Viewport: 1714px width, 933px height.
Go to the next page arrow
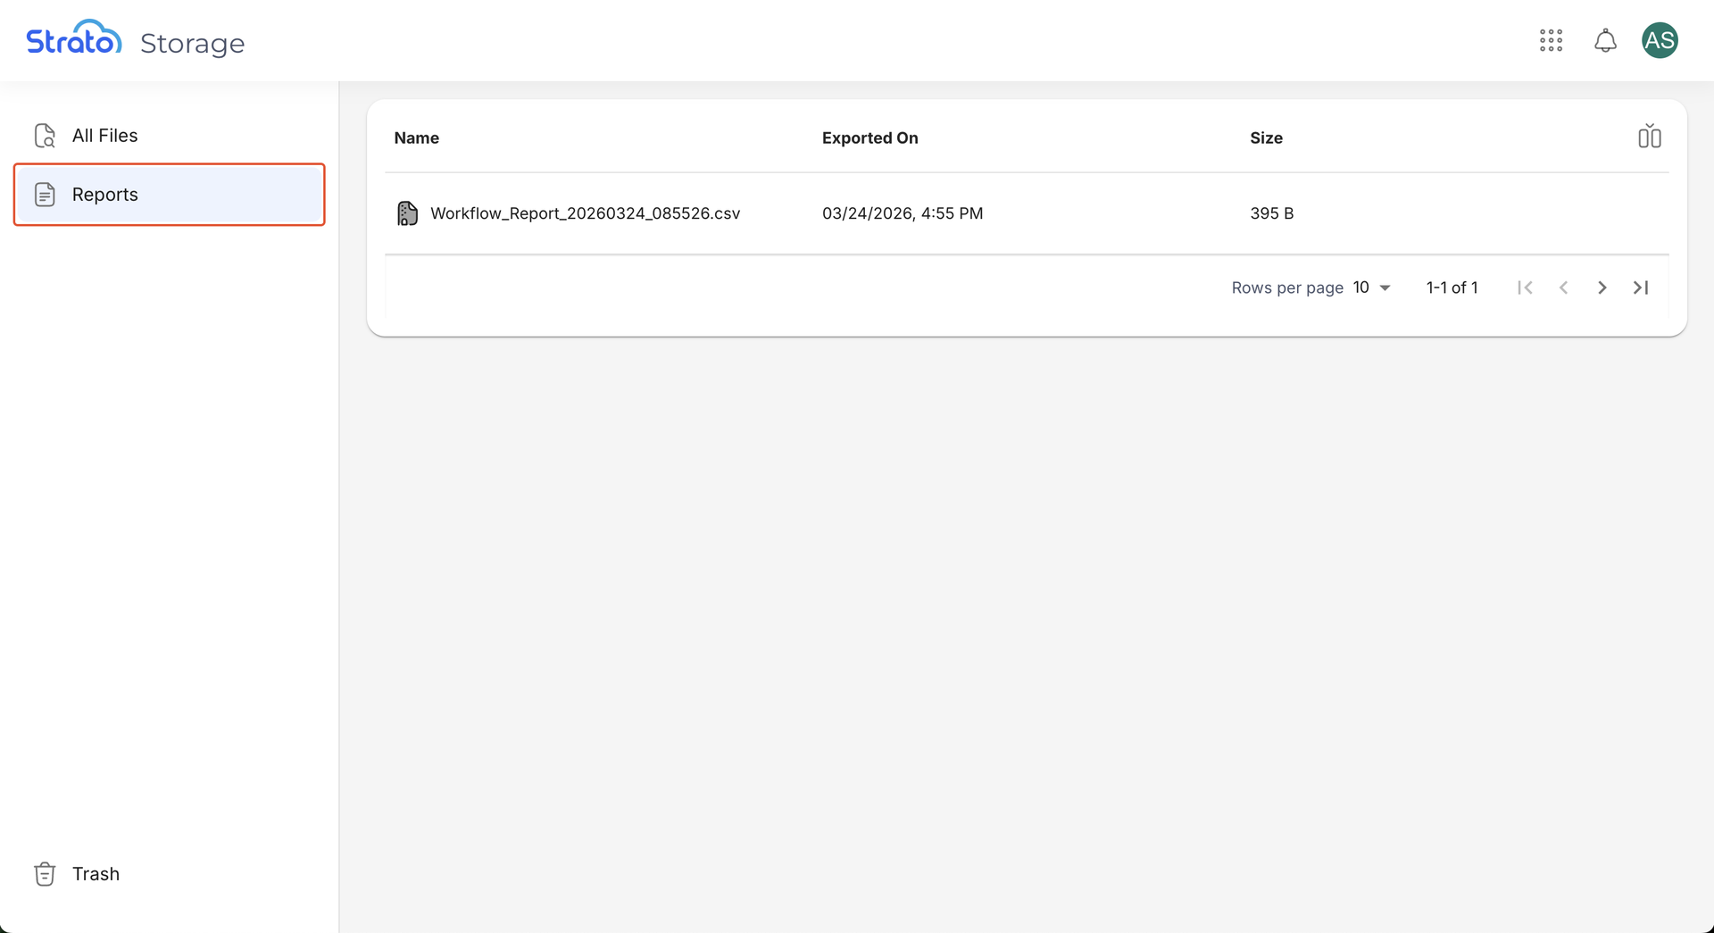click(x=1602, y=287)
